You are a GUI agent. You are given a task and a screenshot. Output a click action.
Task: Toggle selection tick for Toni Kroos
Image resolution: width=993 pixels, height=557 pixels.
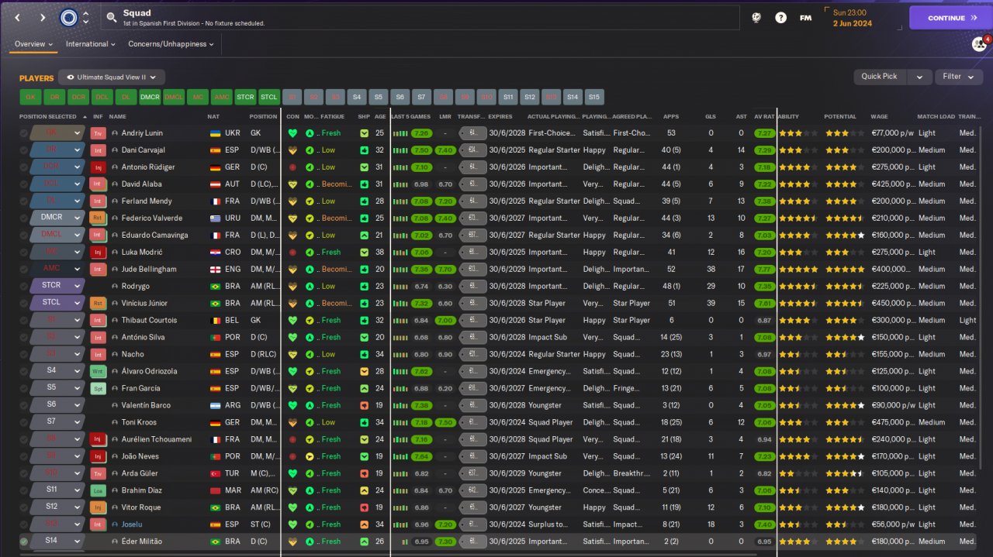tap(24, 422)
